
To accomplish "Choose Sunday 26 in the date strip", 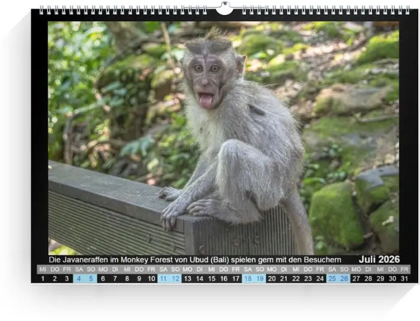I will click(344, 278).
